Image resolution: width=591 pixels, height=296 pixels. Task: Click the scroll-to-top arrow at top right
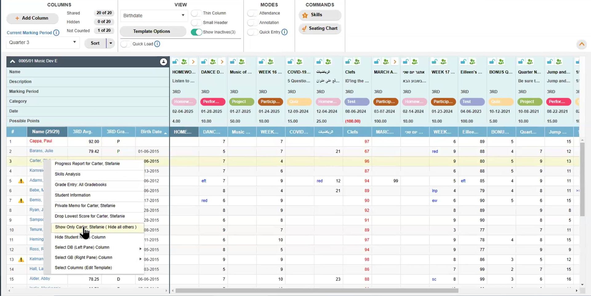(x=581, y=44)
